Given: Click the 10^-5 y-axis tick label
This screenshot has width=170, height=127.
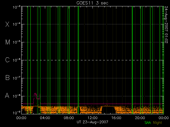Looking at the screenshot, I should click(16, 42).
